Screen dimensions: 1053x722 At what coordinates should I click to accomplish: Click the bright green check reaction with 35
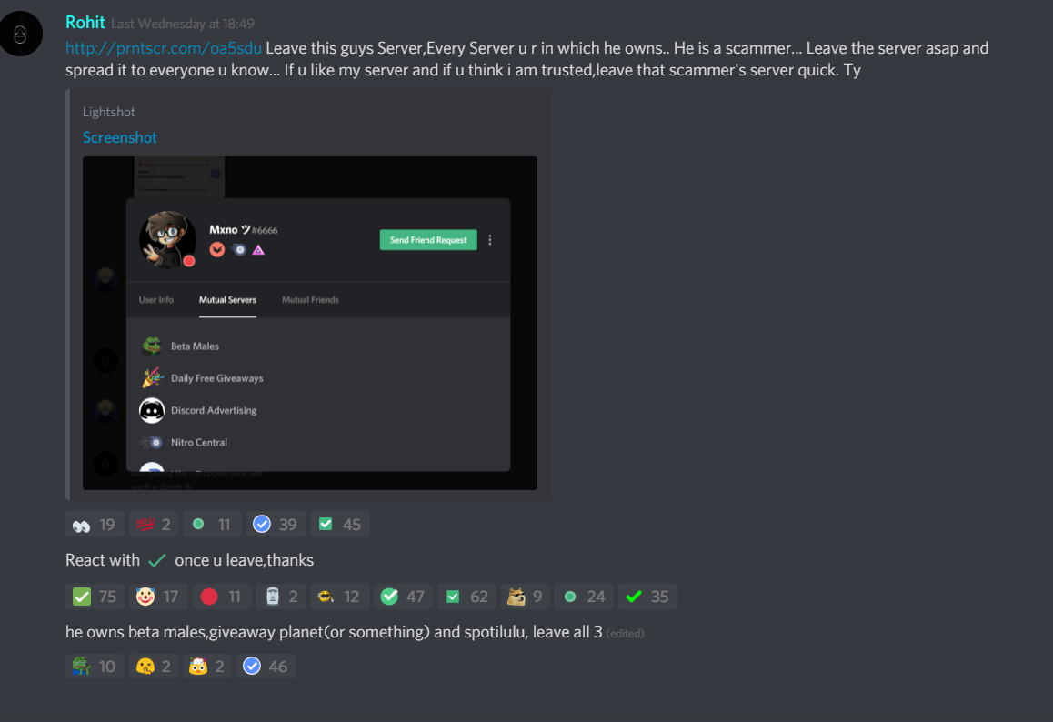pos(647,597)
